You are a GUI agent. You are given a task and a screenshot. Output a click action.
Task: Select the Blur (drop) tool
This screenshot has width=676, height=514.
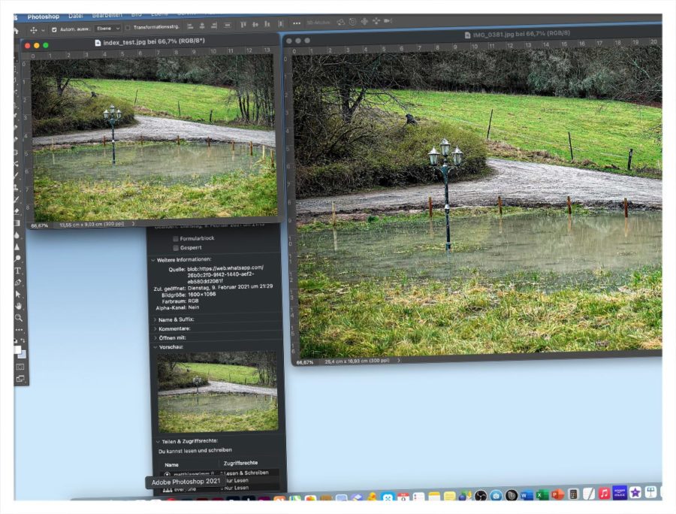17,235
